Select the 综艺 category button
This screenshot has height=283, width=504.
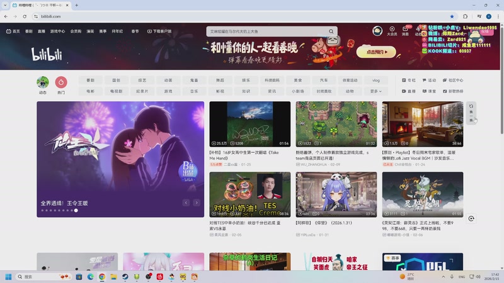142,80
